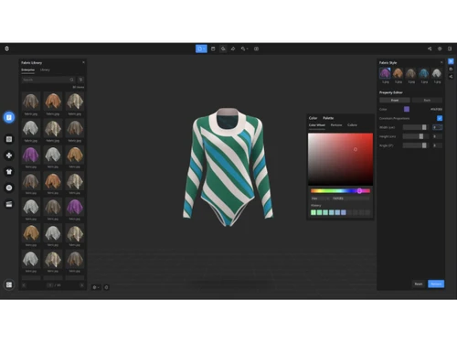457x343 pixels.
Task: Click the blue button next to Reset
Action: [x=436, y=284]
